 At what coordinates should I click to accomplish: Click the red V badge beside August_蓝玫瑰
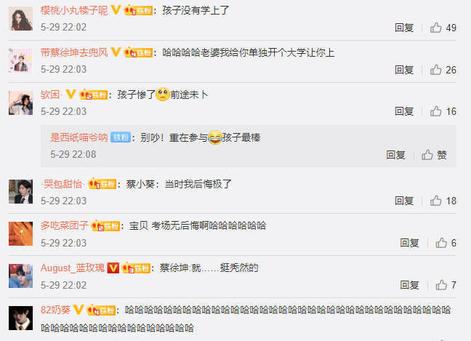pyautogui.click(x=113, y=268)
